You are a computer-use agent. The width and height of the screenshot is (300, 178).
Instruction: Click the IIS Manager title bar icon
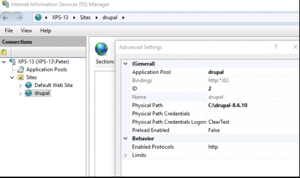[5, 4]
